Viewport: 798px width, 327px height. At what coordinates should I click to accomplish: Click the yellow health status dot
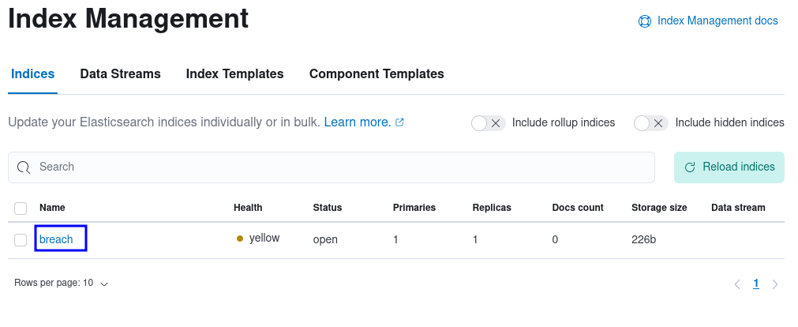(240, 239)
